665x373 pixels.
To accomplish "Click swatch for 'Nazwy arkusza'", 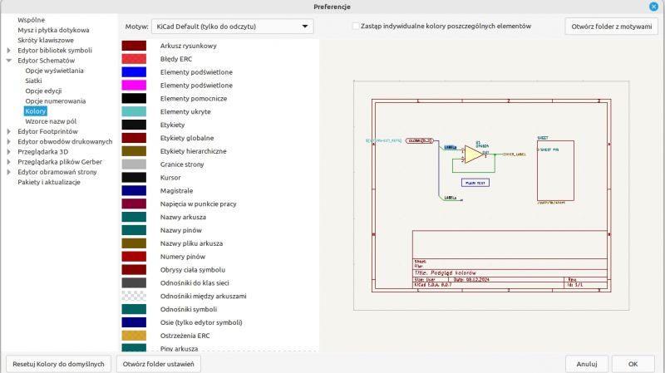I will point(134,217).
